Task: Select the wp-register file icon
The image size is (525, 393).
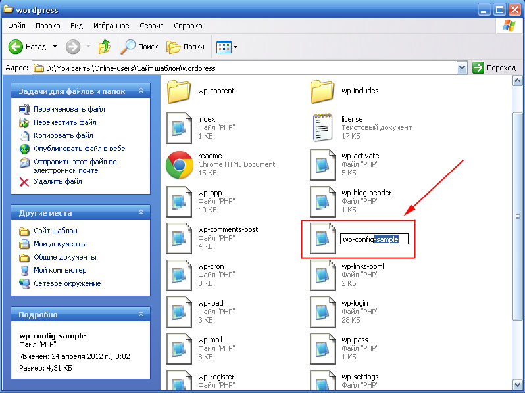Action: [x=179, y=380]
